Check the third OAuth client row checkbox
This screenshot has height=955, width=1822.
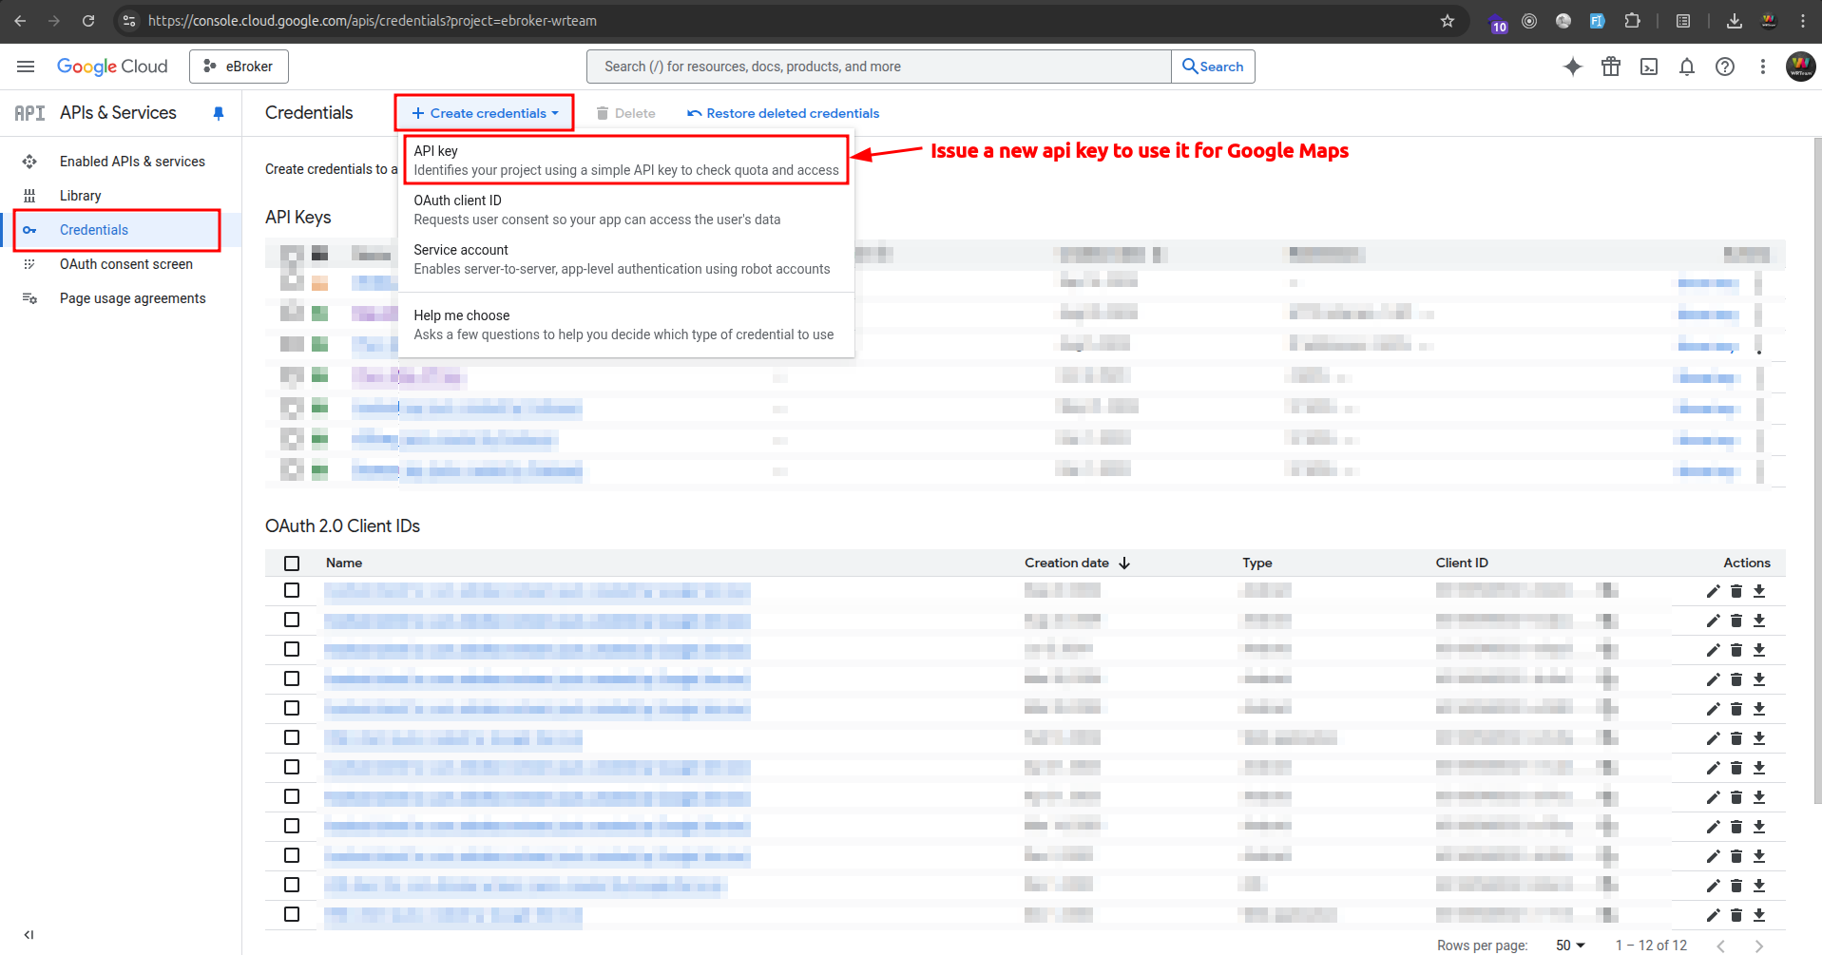[292, 649]
